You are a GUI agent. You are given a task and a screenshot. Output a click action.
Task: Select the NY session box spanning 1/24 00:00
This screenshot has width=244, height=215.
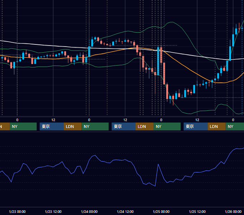click(95, 126)
